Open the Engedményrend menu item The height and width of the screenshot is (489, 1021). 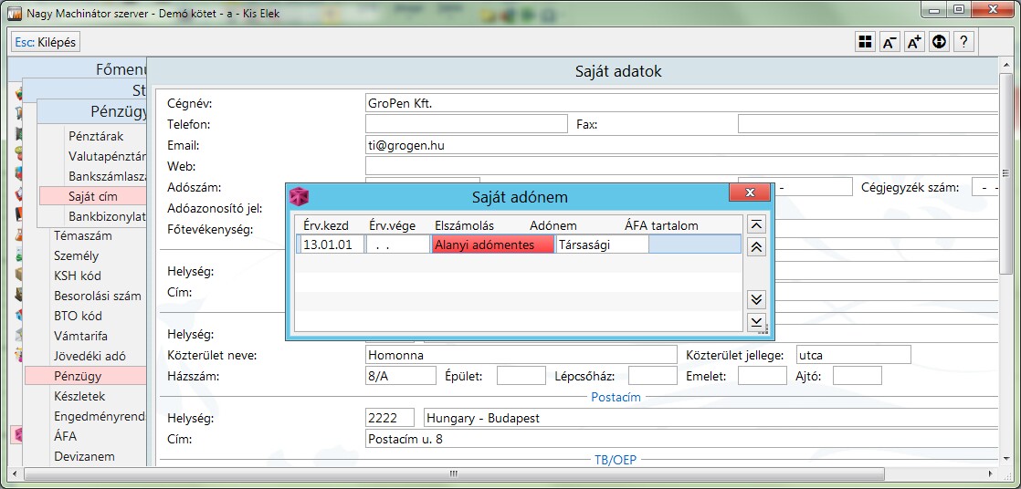pyautogui.click(x=99, y=416)
